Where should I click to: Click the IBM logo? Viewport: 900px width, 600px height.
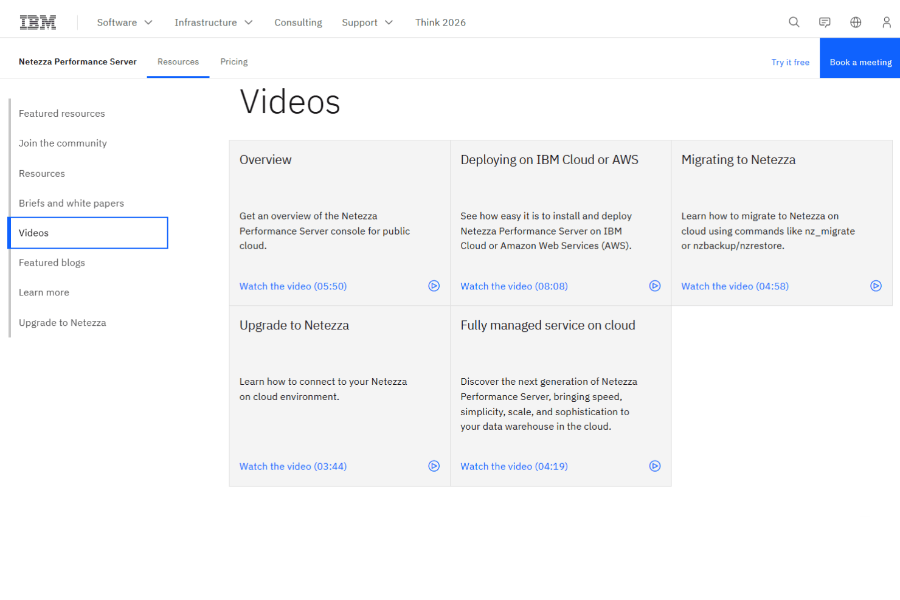pos(38,22)
